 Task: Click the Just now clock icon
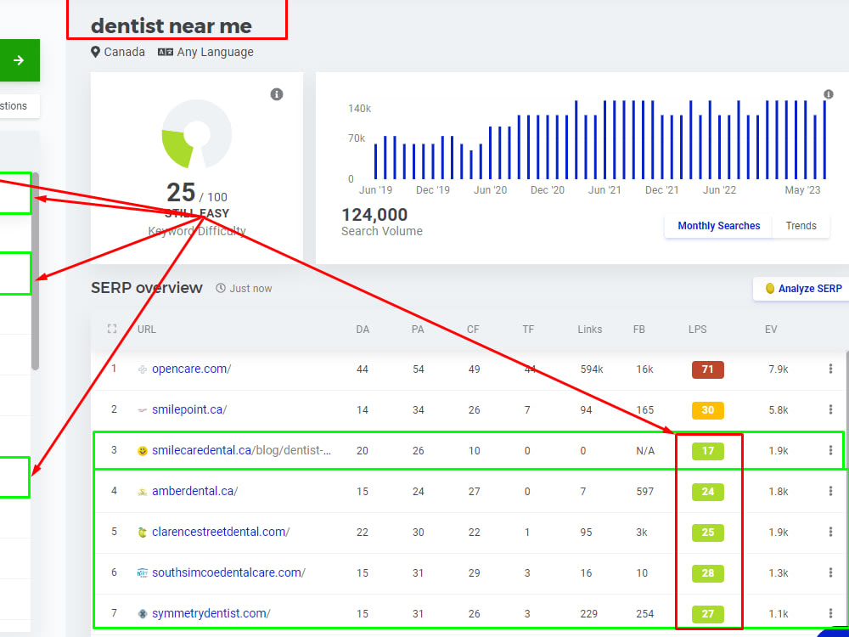tap(221, 288)
